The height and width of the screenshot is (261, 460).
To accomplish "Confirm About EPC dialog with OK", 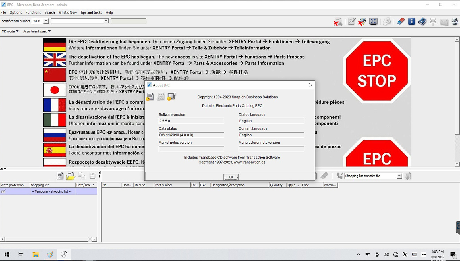I will [x=231, y=177].
